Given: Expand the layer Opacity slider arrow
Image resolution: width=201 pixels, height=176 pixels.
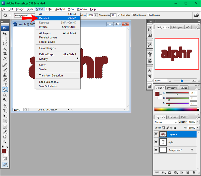Looking at the screenshot, I should tap(197, 122).
